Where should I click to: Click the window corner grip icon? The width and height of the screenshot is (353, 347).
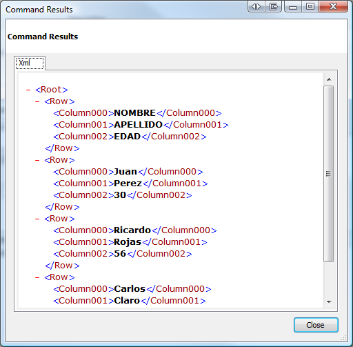tap(343, 337)
